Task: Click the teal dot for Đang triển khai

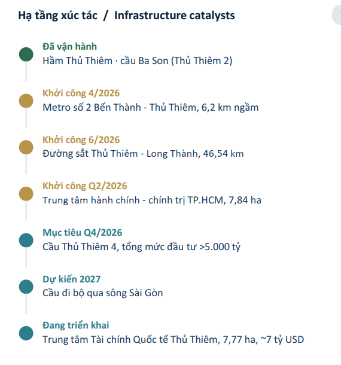Action: click(26, 333)
